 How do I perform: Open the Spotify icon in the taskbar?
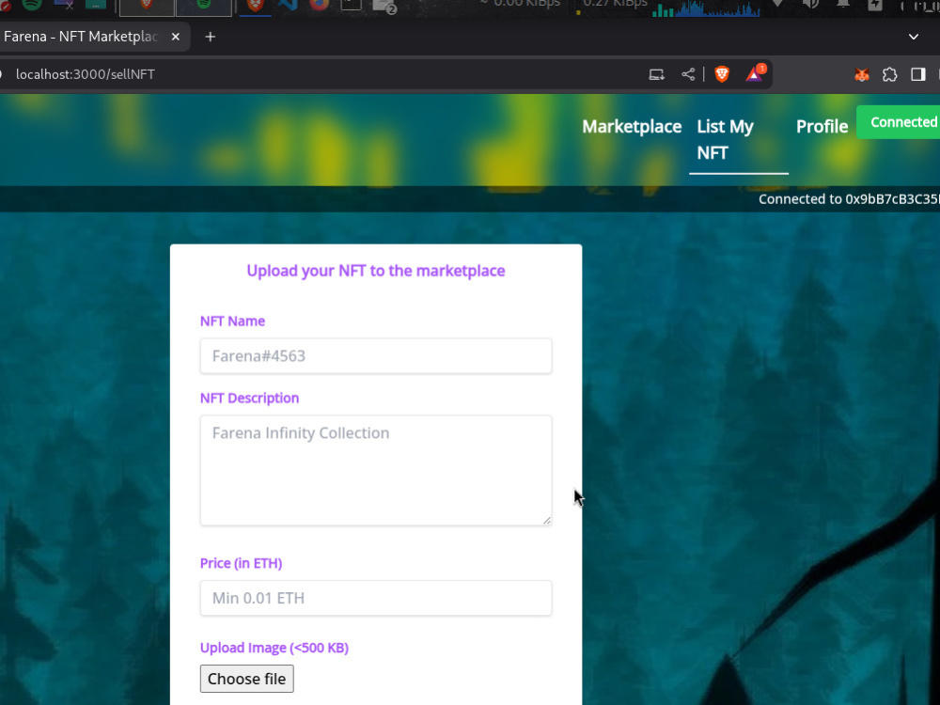pos(32,5)
